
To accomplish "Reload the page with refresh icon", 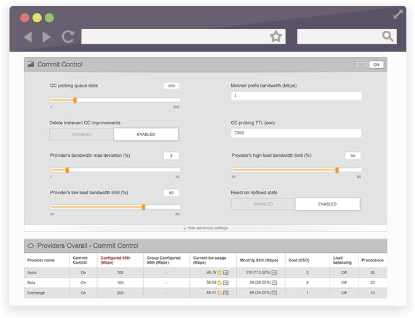I will click(68, 37).
